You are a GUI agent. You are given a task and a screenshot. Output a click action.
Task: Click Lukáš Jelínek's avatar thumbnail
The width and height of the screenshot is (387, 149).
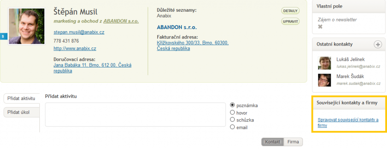324,63
